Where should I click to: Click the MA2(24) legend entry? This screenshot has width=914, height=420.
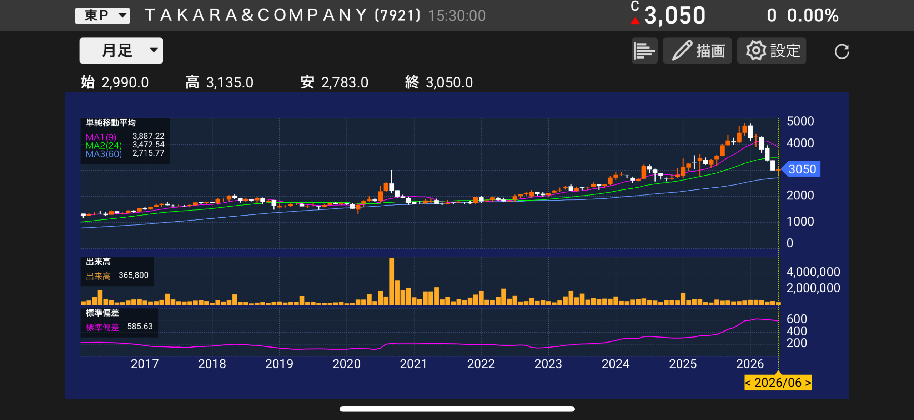104,146
